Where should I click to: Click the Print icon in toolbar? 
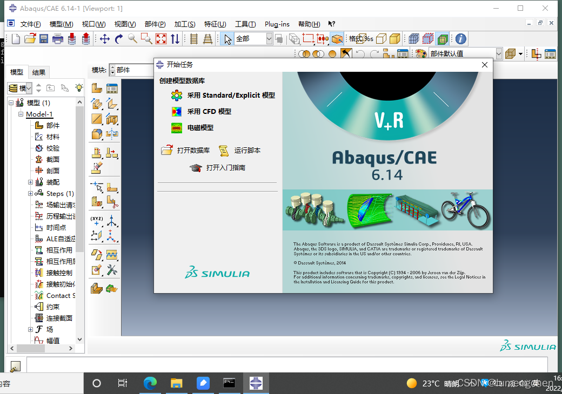(58, 39)
